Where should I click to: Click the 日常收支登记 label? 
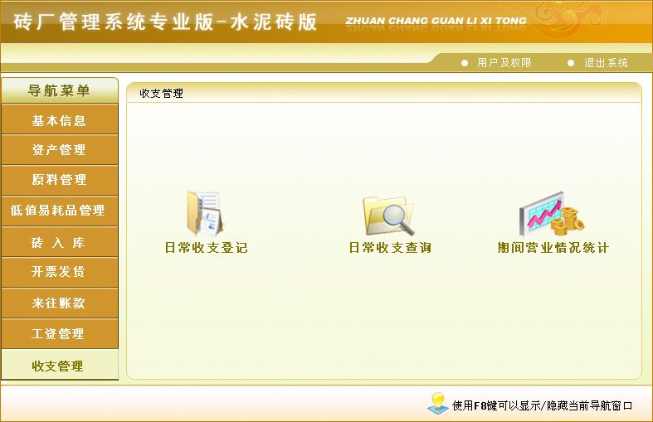(x=206, y=248)
